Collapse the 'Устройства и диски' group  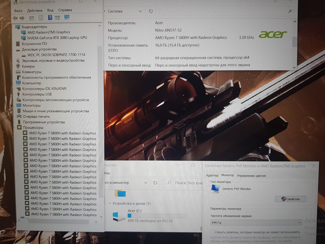point(110,203)
